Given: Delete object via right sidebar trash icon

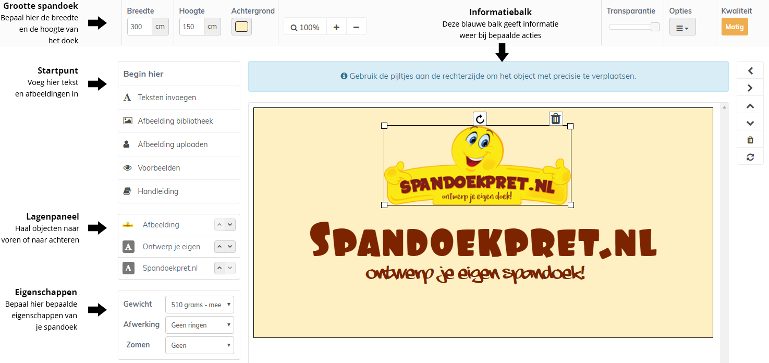Looking at the screenshot, I should click(x=750, y=140).
